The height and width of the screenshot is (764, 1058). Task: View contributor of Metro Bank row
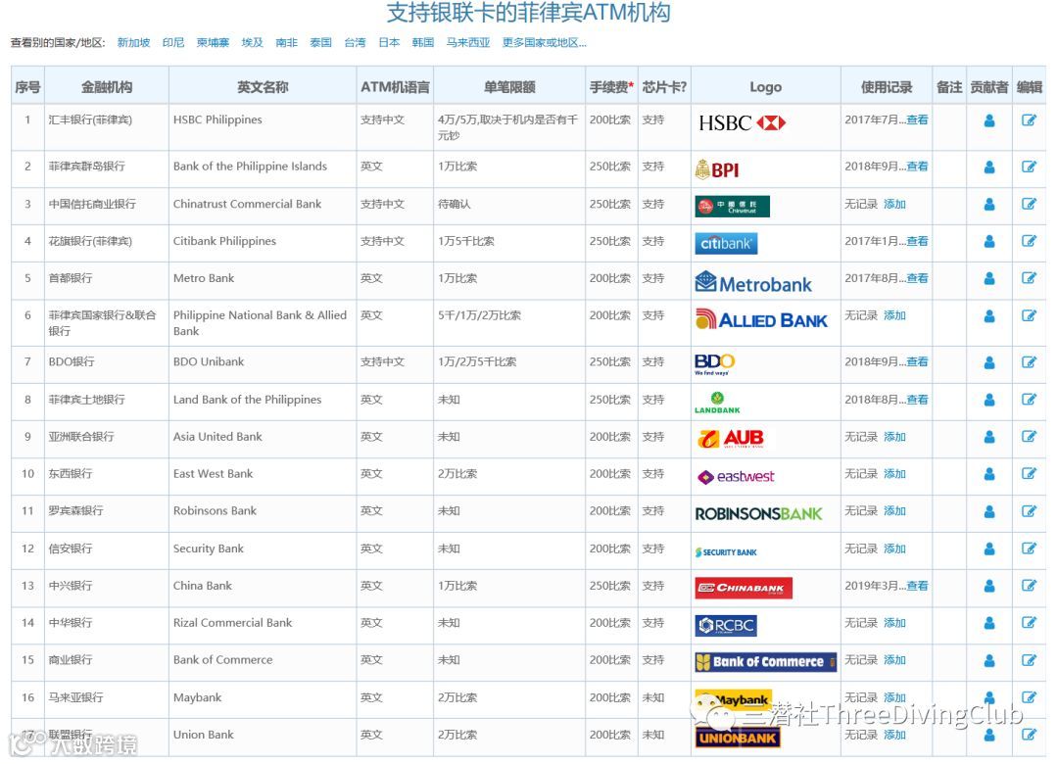[x=989, y=278]
